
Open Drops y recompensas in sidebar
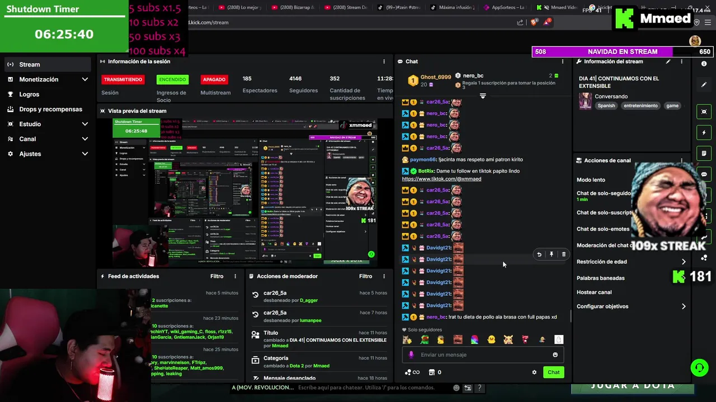click(x=47, y=109)
